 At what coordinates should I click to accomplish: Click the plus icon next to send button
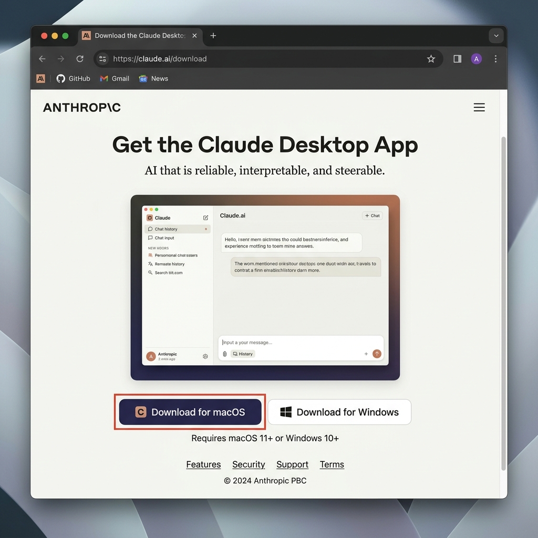pos(366,354)
